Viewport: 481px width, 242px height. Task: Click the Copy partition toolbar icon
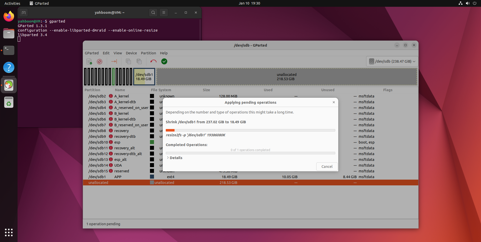tap(128, 61)
